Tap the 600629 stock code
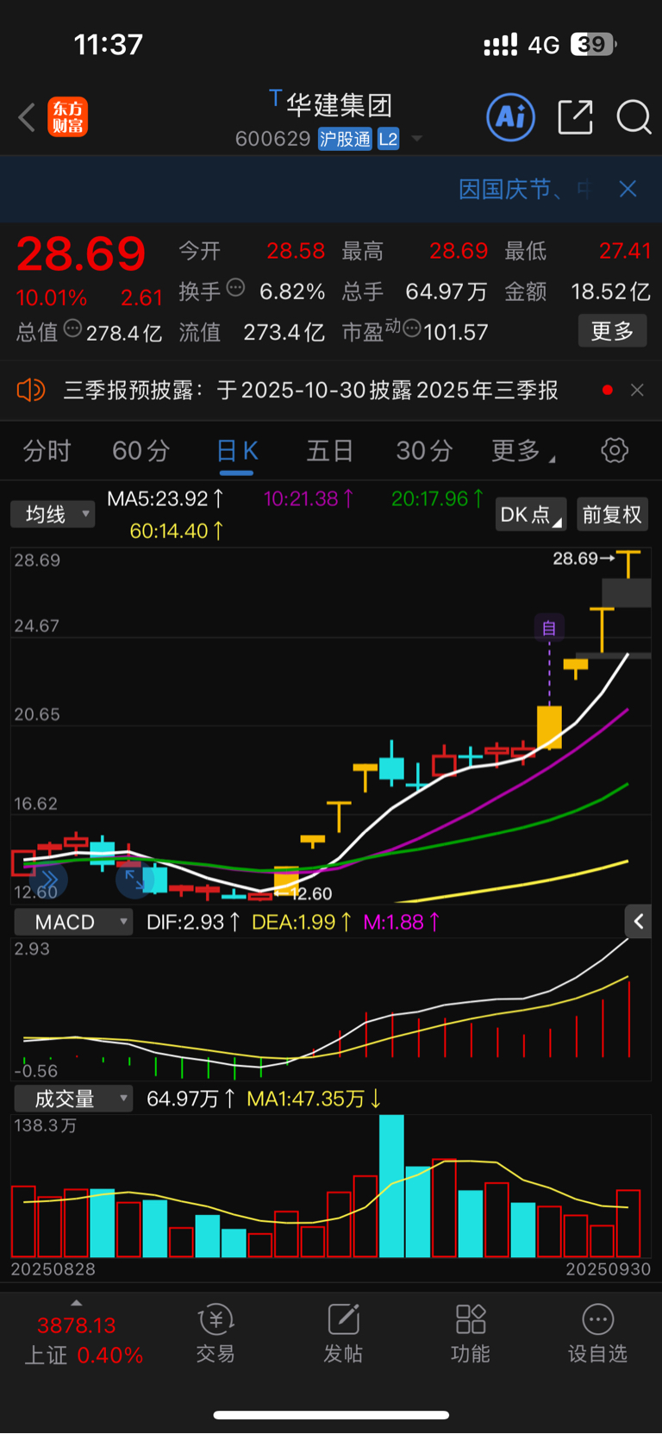This screenshot has height=1434, width=662. 272,139
